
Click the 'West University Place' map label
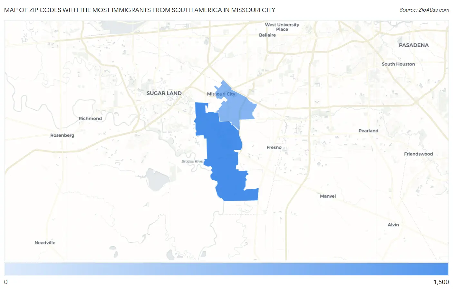tap(282, 27)
